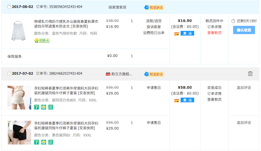Click the green 正 badge on black shorts
The width and height of the screenshot is (261, 151).
51,142
